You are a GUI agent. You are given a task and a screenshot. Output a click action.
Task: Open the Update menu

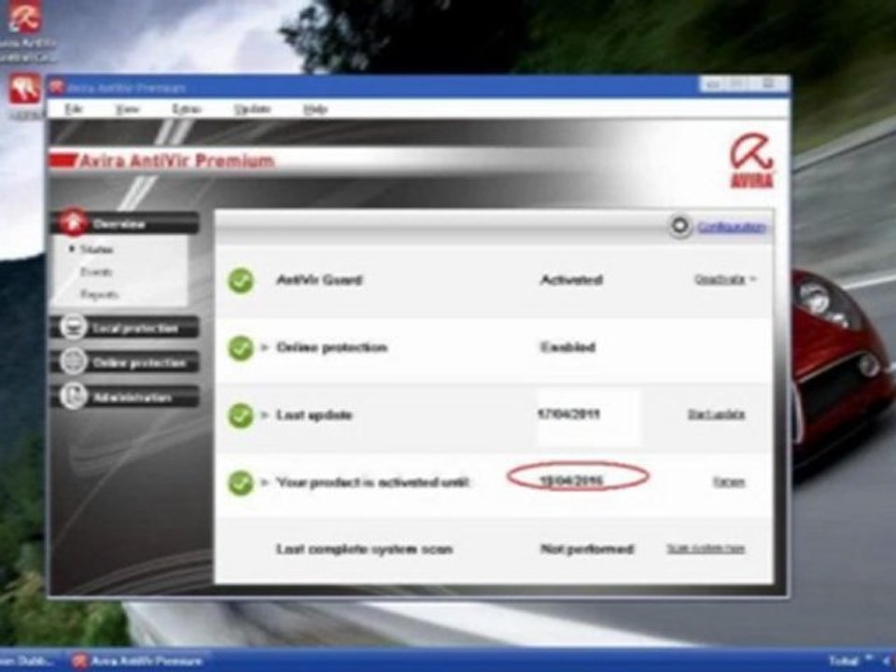(x=252, y=108)
